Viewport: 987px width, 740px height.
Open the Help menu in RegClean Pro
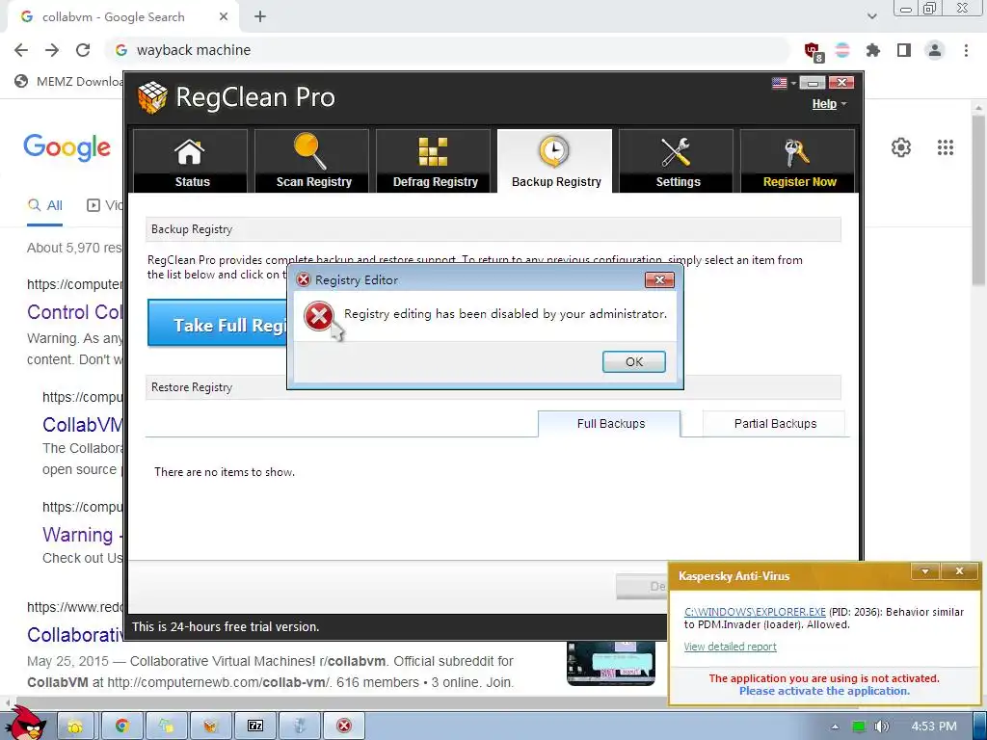(828, 104)
